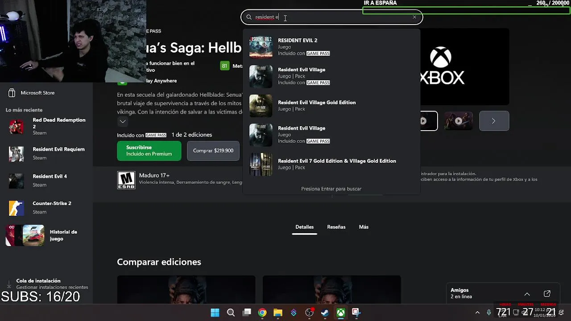Click Resident Evil 4 game icon
Screen dimensions: 571x321
pos(17,181)
